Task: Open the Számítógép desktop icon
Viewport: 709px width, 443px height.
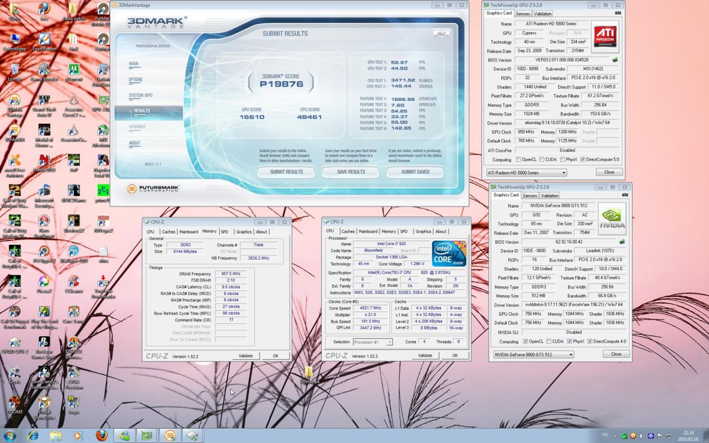Action: tap(14, 42)
